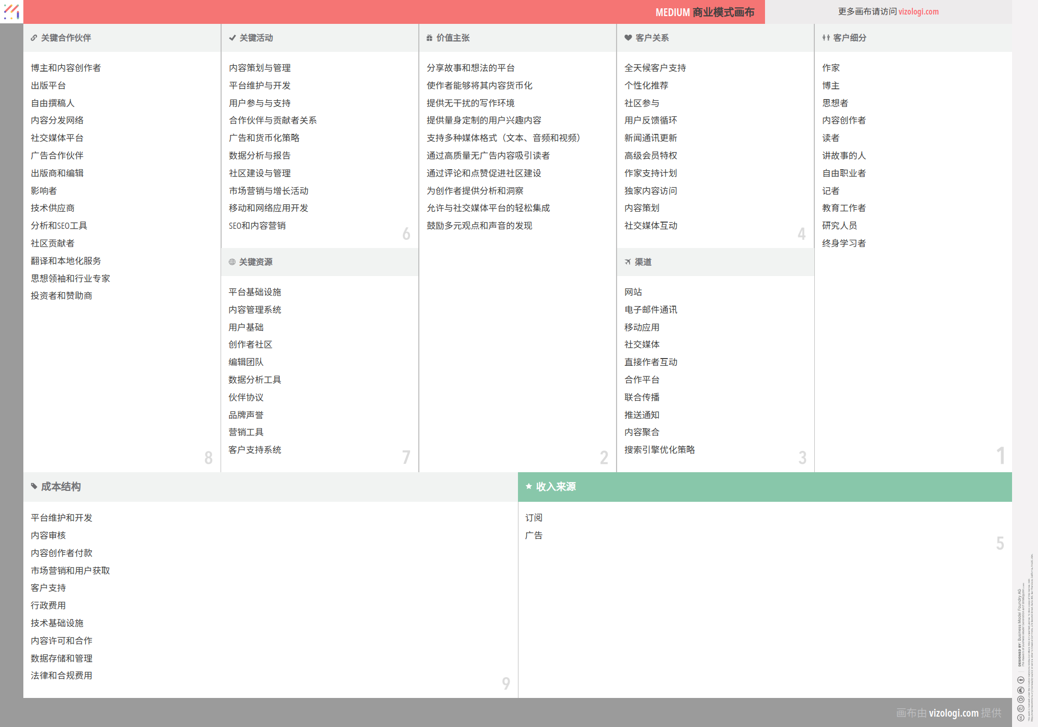Click the globe icon next to 关键资源

[x=231, y=262]
